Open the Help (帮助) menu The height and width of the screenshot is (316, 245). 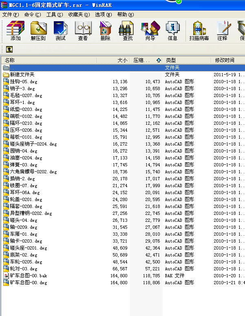[126, 15]
